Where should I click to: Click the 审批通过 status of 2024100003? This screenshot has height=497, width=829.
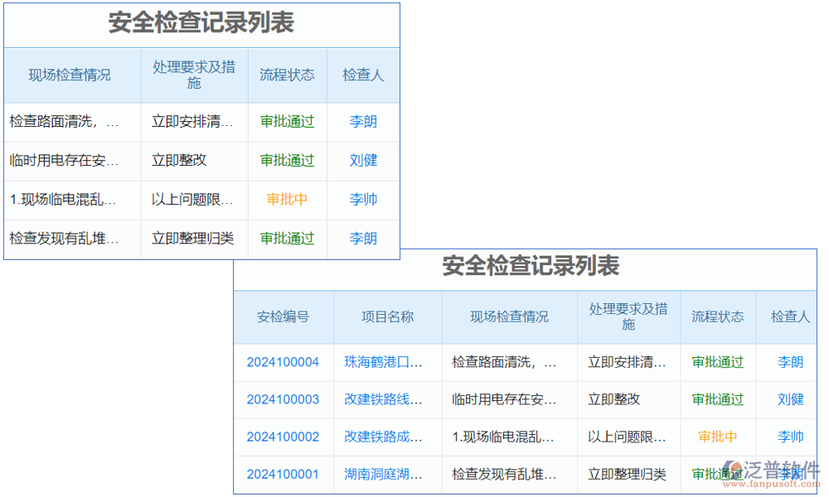click(716, 399)
